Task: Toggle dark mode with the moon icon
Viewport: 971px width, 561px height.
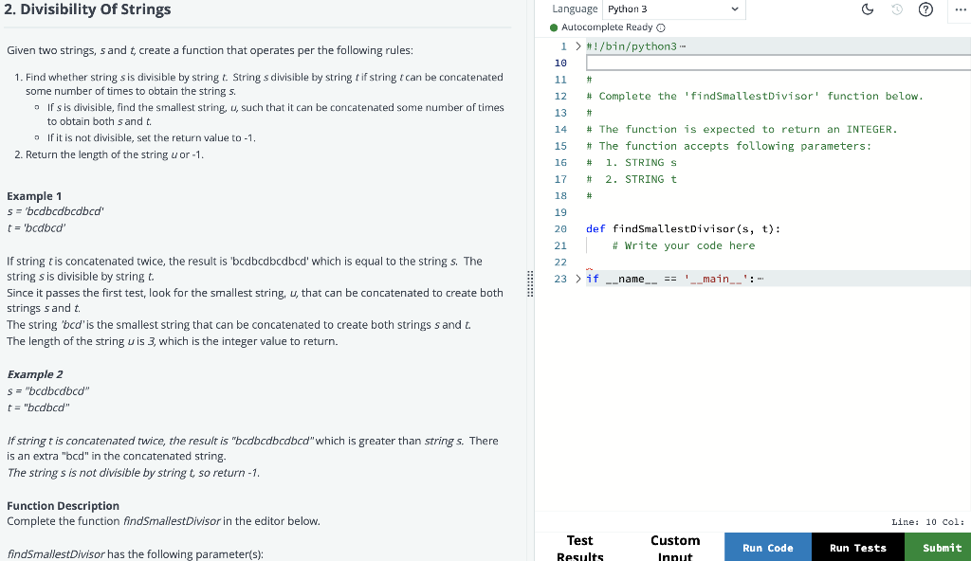Action: (x=867, y=9)
